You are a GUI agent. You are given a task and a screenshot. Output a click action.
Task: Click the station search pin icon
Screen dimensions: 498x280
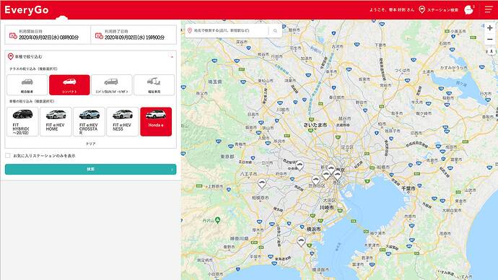click(421, 9)
